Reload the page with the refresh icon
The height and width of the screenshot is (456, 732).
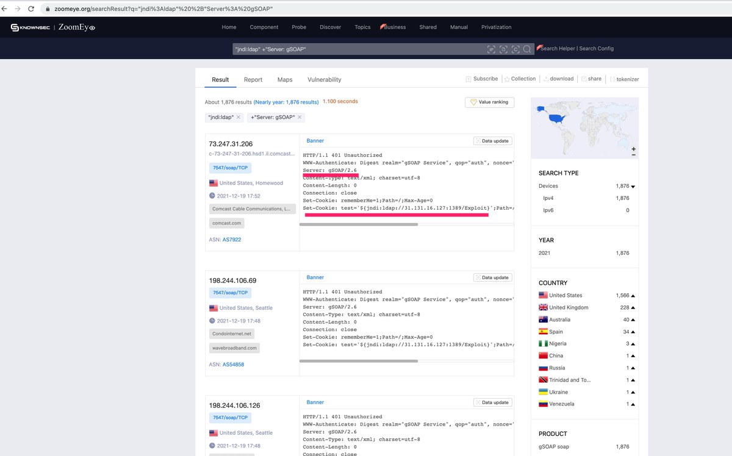pyautogui.click(x=31, y=9)
